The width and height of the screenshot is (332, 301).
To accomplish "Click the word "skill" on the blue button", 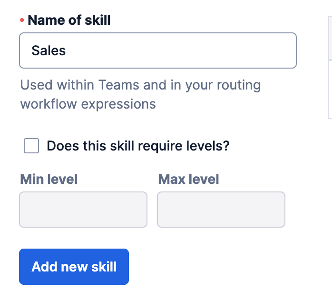I will click(x=103, y=267).
